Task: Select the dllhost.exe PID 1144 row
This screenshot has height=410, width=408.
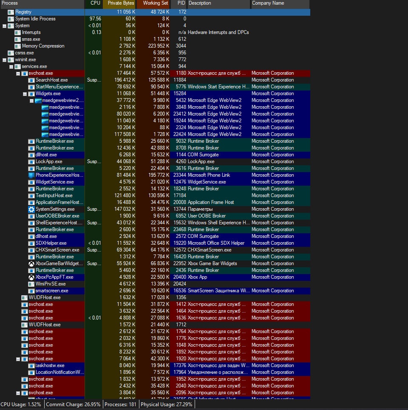Action: click(155, 155)
